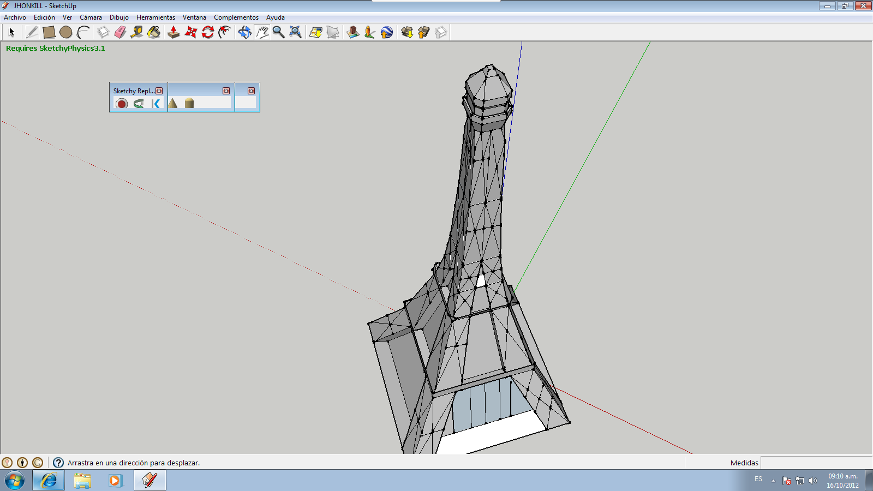The height and width of the screenshot is (491, 873).
Task: Select the arrow Select tool
Action: tap(11, 32)
